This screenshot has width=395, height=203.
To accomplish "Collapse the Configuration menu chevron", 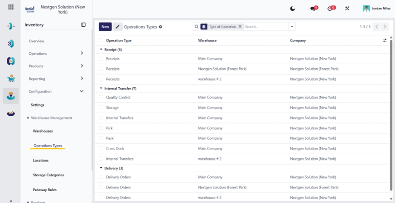I will 82,91.
